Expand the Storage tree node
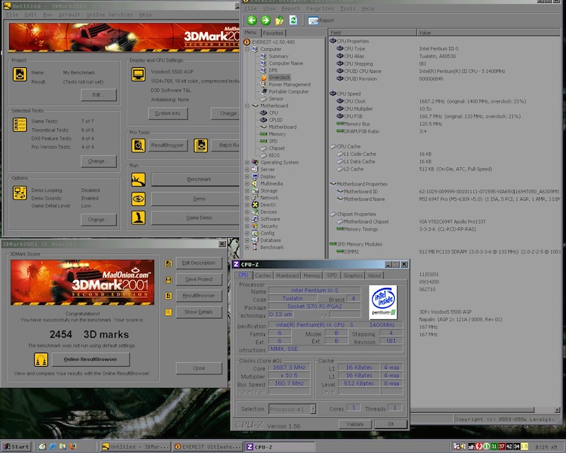This screenshot has width=566, height=453. (247, 190)
